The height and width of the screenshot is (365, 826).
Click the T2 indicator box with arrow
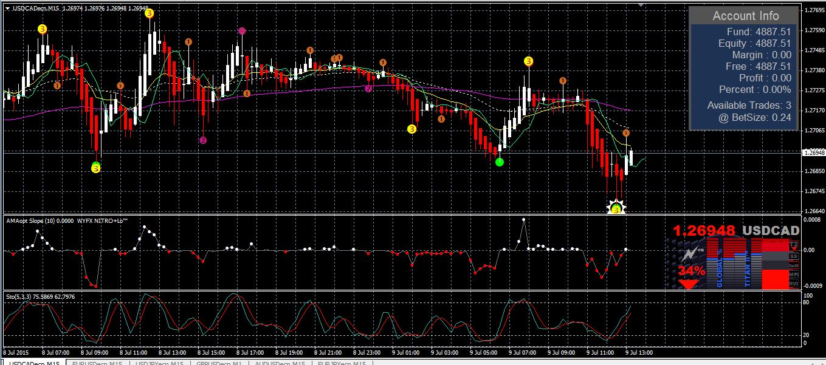point(793,245)
